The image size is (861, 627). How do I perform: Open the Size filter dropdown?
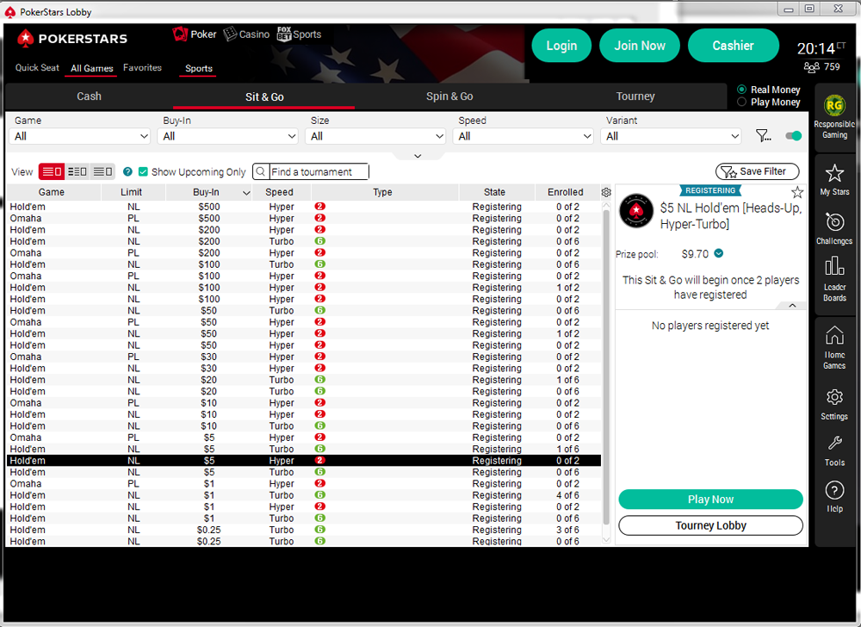tap(375, 136)
